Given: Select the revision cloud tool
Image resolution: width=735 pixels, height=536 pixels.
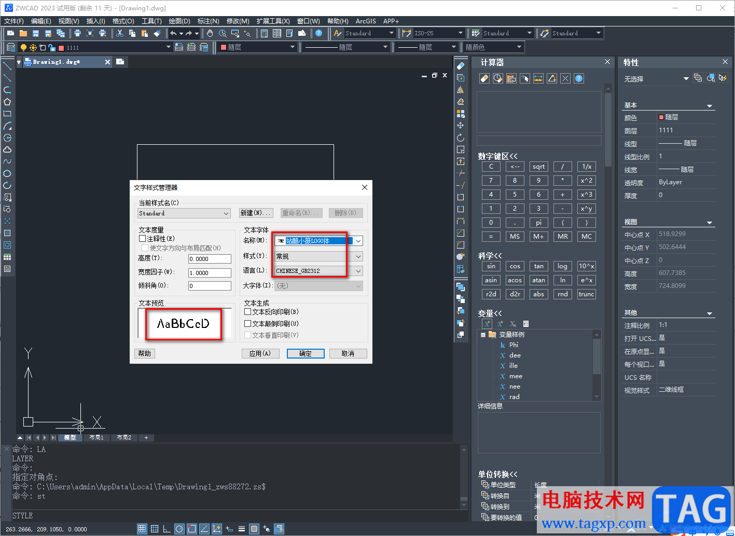Looking at the screenshot, I should [x=7, y=149].
